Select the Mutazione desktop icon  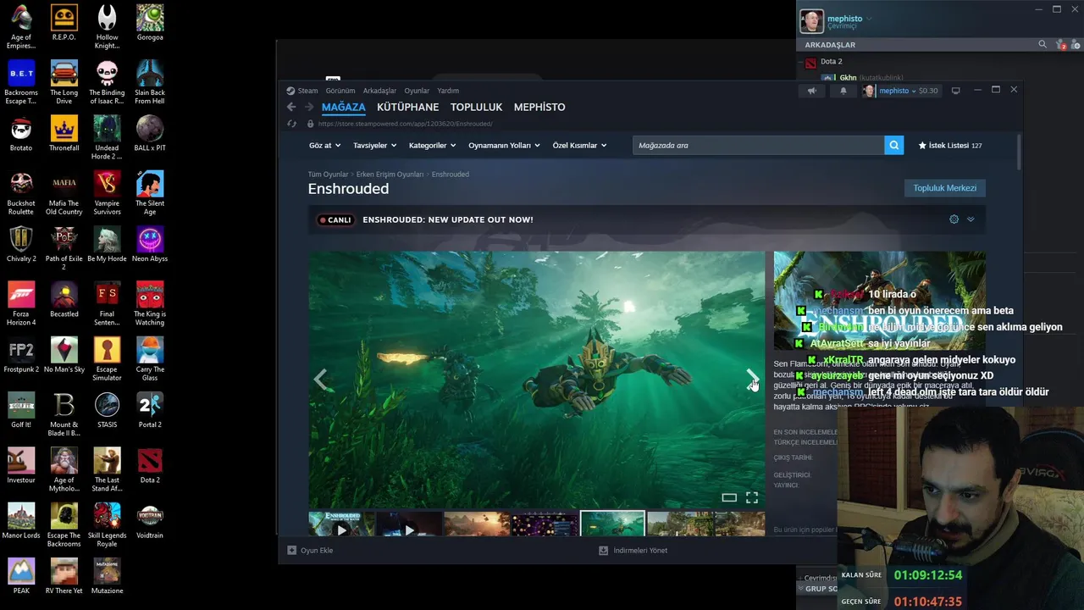(107, 575)
